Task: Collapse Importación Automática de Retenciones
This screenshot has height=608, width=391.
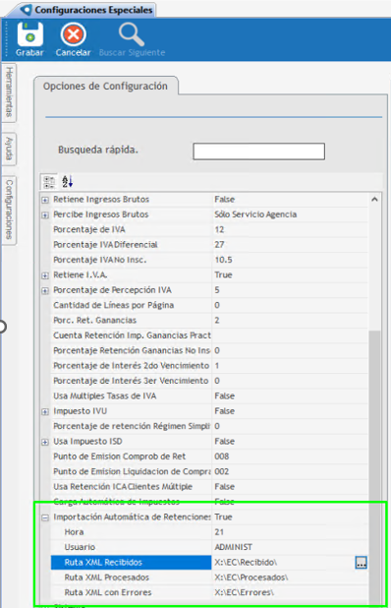Action: [x=45, y=517]
